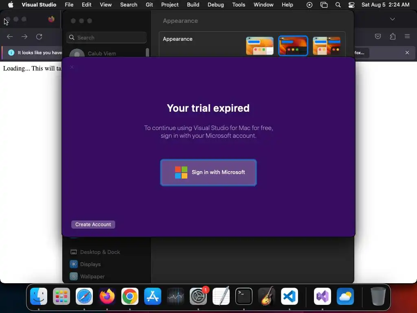The image size is (417, 313).
Task: Open App Store from the Dock
Action: 153,296
